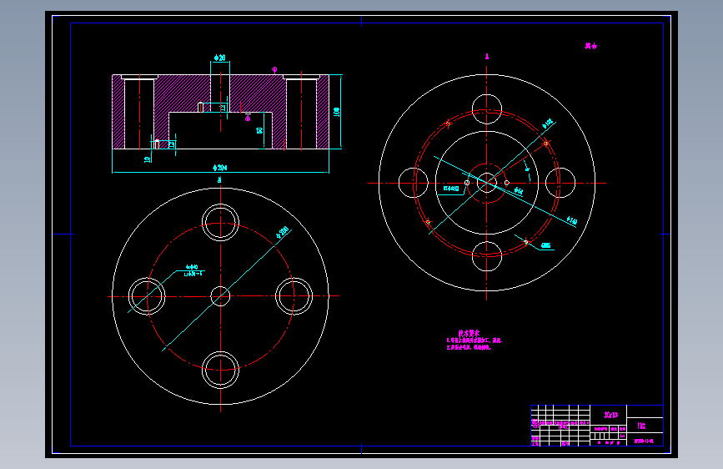
Task: Click the 60 depth dimension inside the cavity
Action: coord(259,131)
